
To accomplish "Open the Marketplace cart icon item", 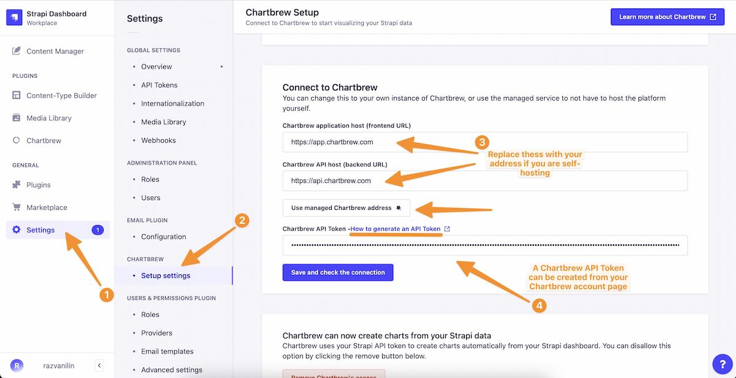I will click(x=17, y=207).
